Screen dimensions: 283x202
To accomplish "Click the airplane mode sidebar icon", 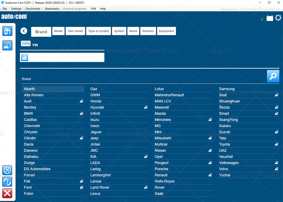I will coord(7,170).
